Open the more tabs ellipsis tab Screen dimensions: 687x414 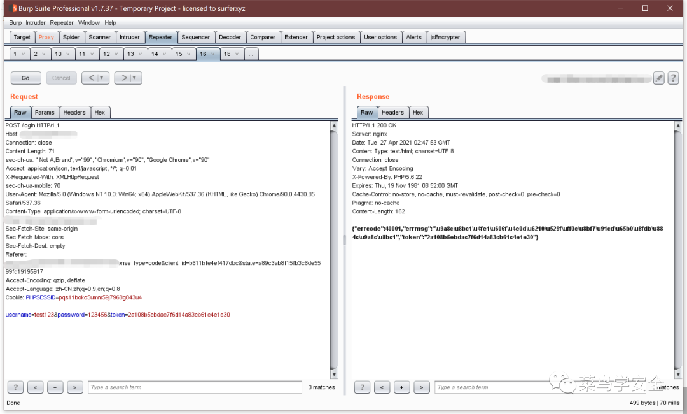click(x=251, y=54)
